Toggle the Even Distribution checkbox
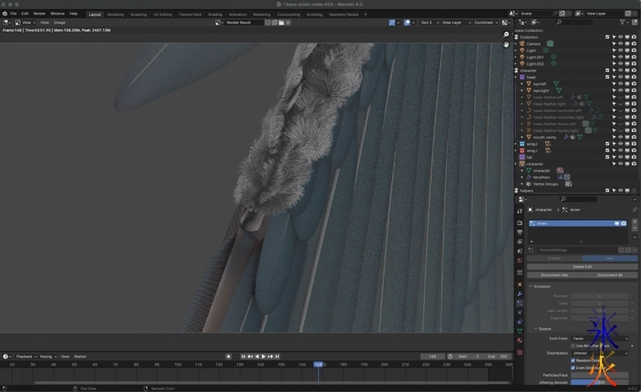 click(573, 367)
